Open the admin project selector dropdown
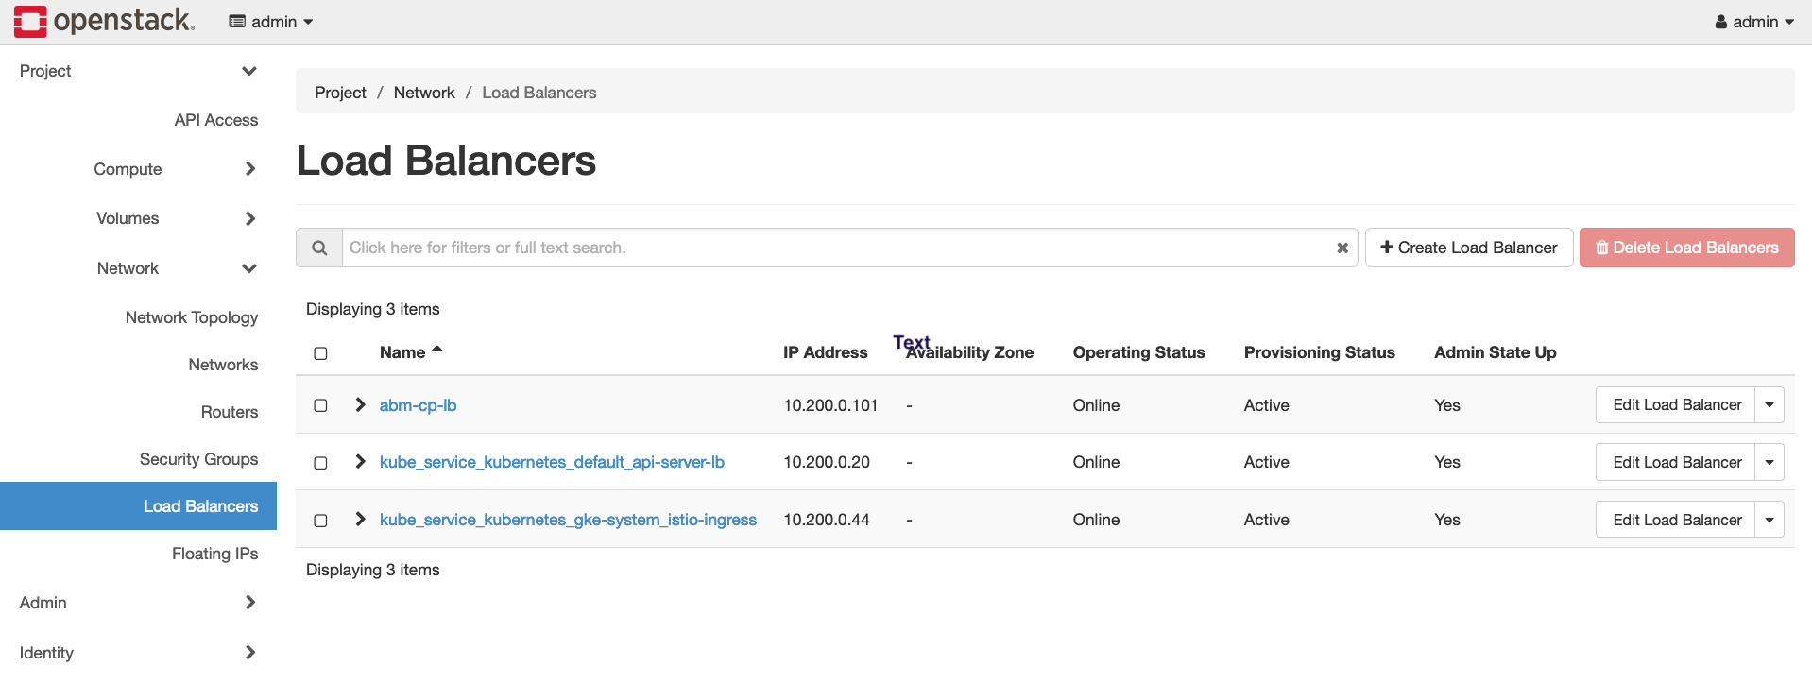Image resolution: width=1812 pixels, height=684 pixels. pyautogui.click(x=271, y=22)
